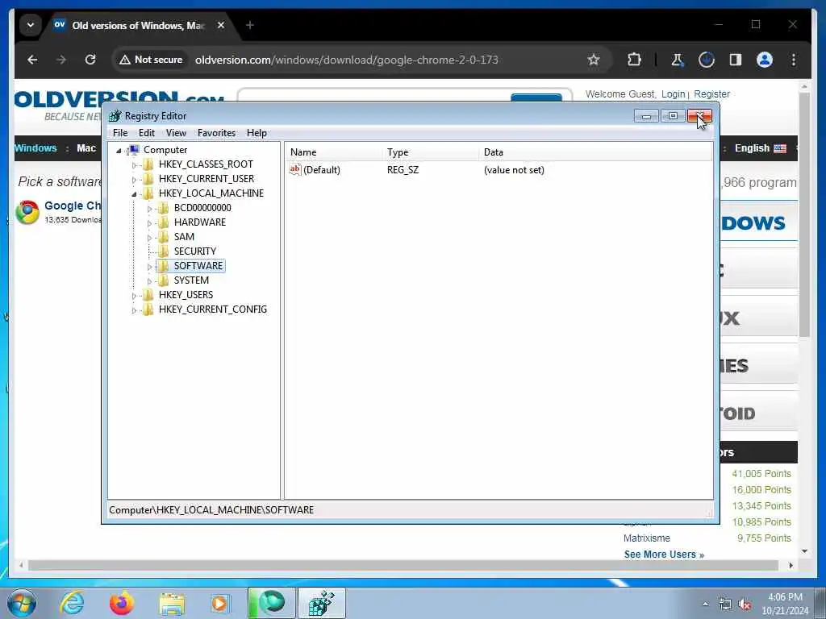
Task: Open the Chrome profile avatar
Action: (765, 60)
